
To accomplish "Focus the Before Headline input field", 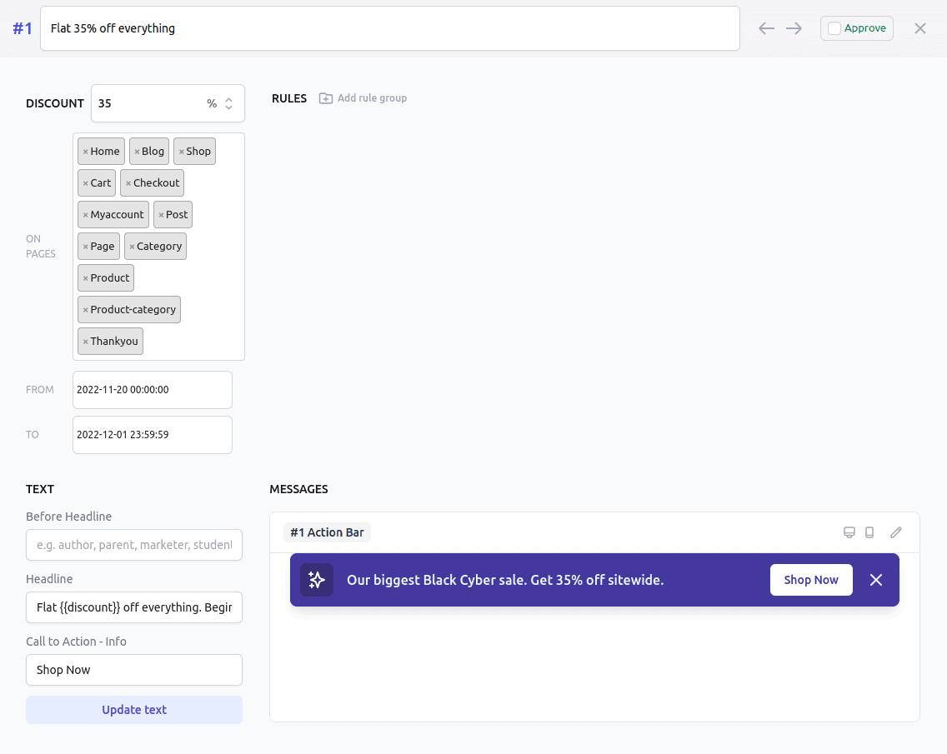I will pos(133,545).
